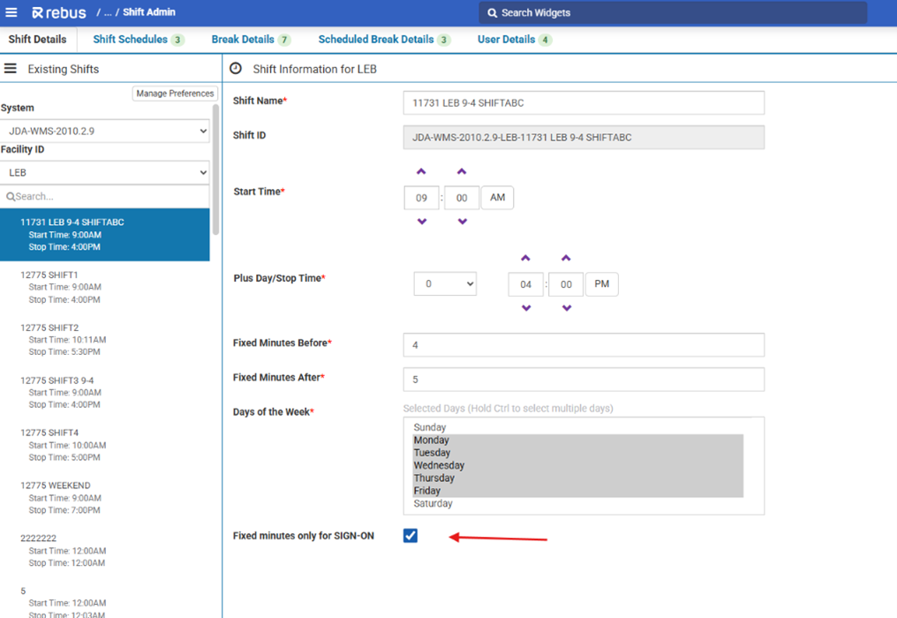This screenshot has height=618, width=897.
Task: Toggle Stop Time PM period button
Action: (601, 284)
